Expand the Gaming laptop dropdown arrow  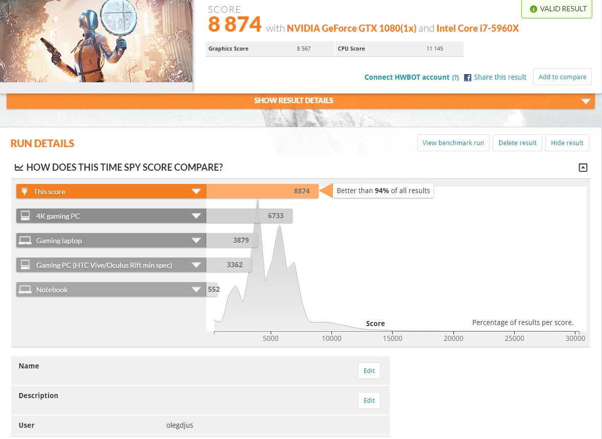pos(196,241)
